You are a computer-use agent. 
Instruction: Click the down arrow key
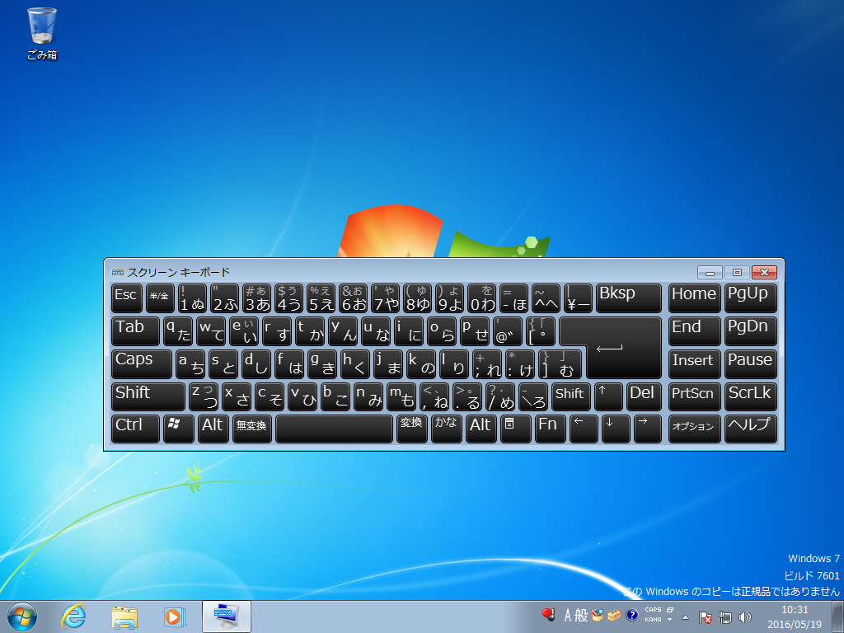coord(616,429)
